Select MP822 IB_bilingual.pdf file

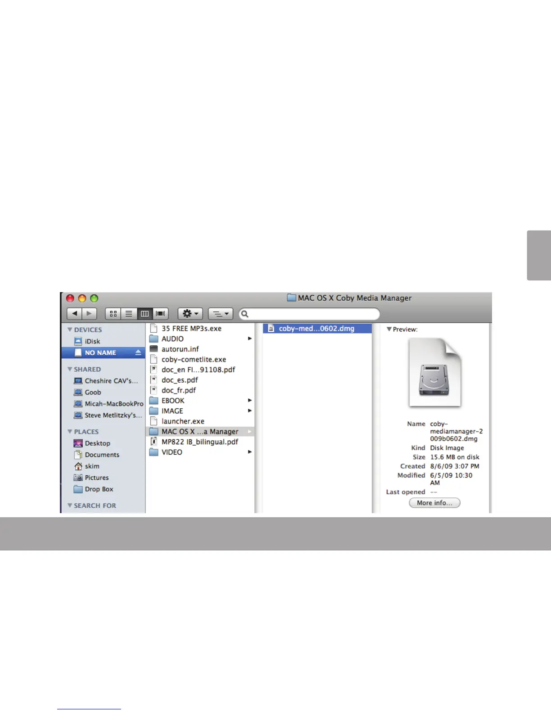pyautogui.click(x=201, y=442)
